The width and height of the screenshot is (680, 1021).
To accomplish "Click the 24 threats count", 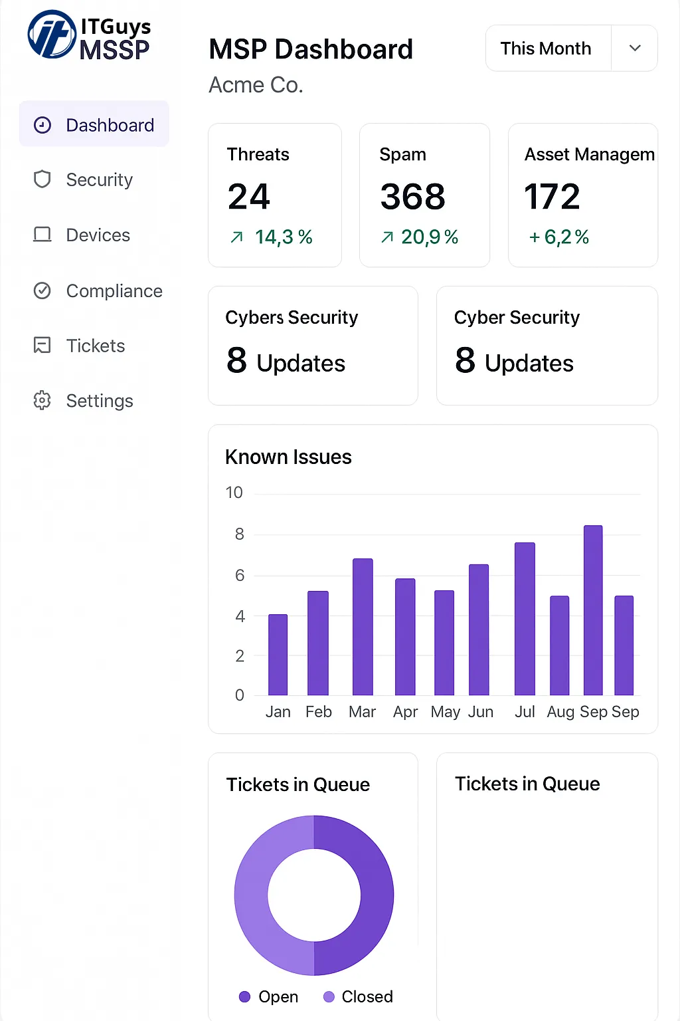I will point(248,197).
